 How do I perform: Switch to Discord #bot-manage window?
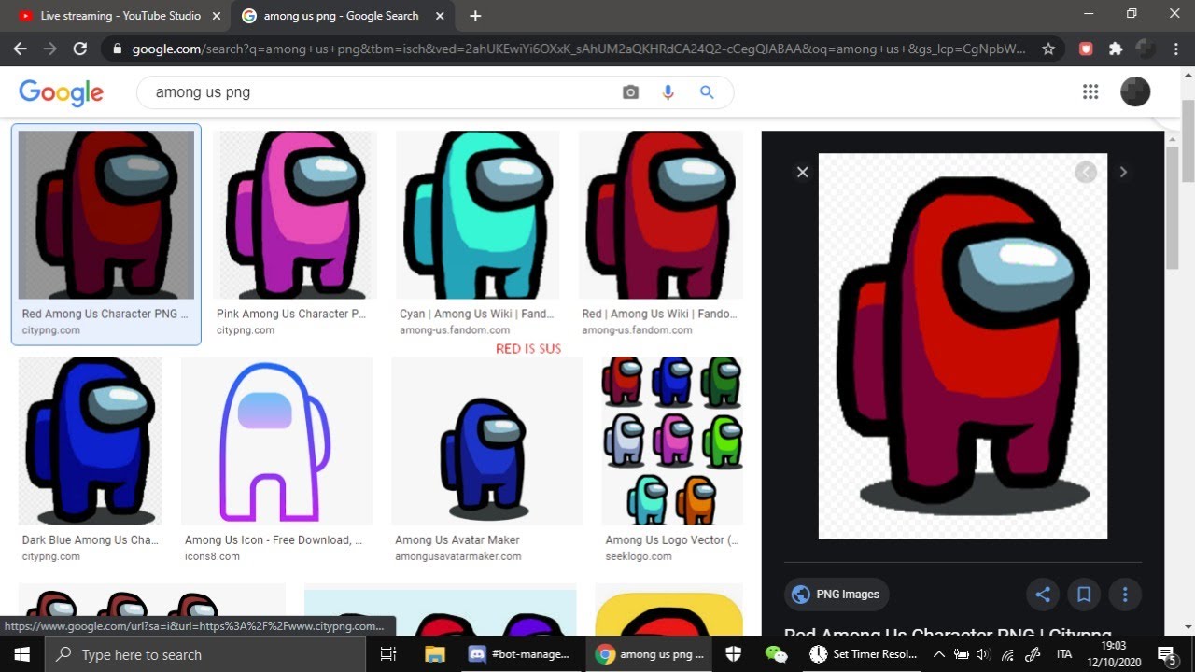[520, 654]
